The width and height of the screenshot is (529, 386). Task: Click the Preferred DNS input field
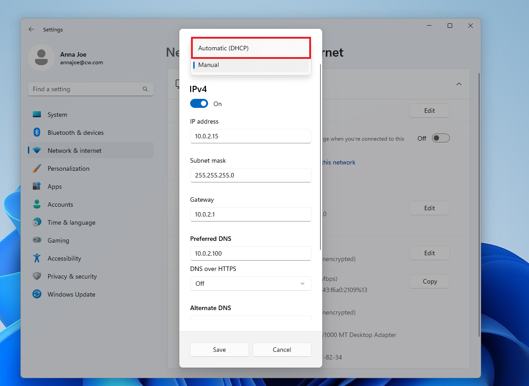click(x=250, y=253)
